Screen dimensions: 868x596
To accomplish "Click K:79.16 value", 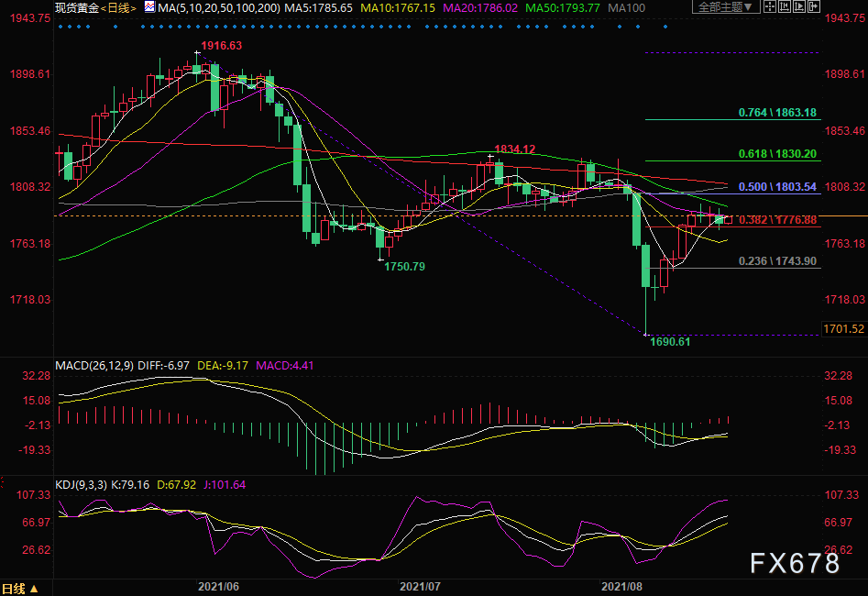I will (x=130, y=485).
